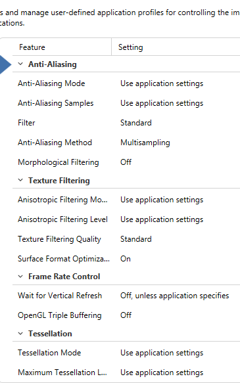Viewport: 240px width, 383px height.
Task: Toggle Morphological Filtering Off value
Action: click(x=126, y=162)
